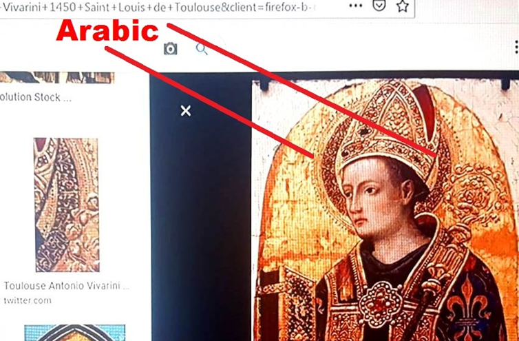Click the large Saint Louis preview image
Viewport: 519px width, 341px height.
point(385,210)
